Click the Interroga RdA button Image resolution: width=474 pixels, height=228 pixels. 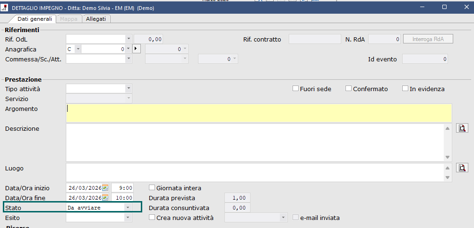428,39
